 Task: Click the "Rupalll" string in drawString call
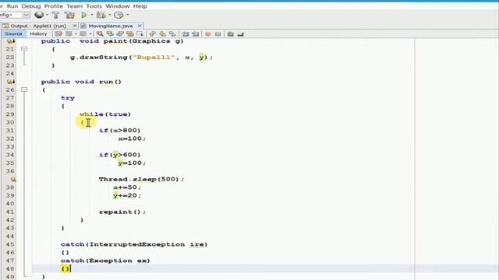(x=154, y=57)
